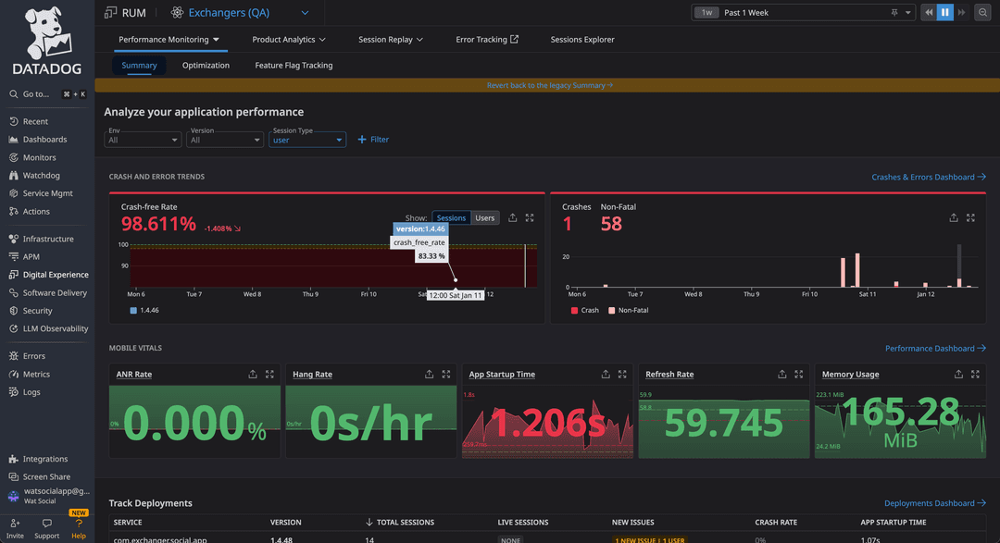Screen dimensions: 1000x543
Task: Open the Env filter dropdown
Action: tap(143, 139)
